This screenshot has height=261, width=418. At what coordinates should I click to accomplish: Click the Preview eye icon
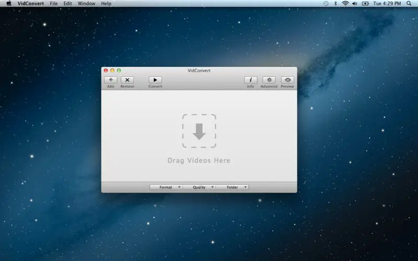287,80
